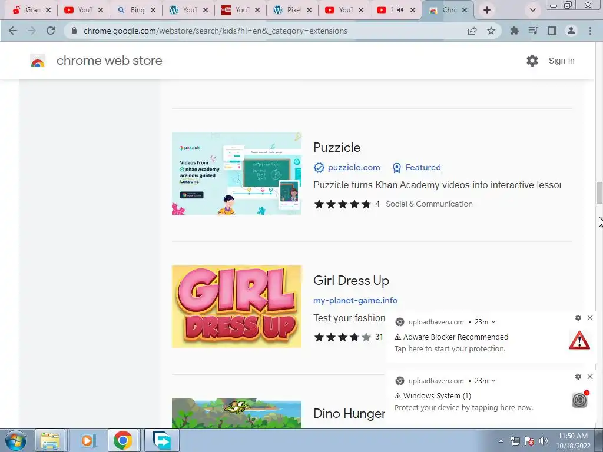Open File Explorer from the taskbar

[50, 440]
